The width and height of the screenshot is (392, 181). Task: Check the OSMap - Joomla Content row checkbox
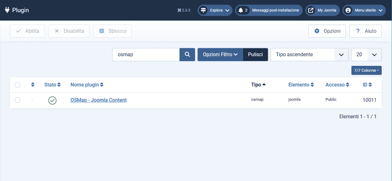tap(18, 100)
